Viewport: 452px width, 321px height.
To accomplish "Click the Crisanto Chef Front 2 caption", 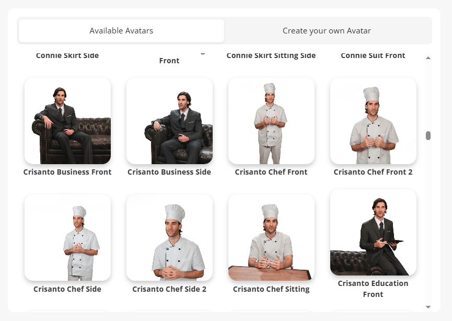I will [373, 172].
